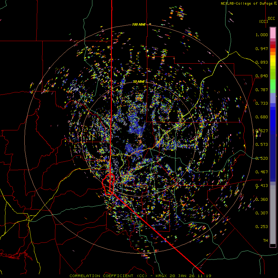
Task: Click the 0.253 scale value
Action: 262,227
